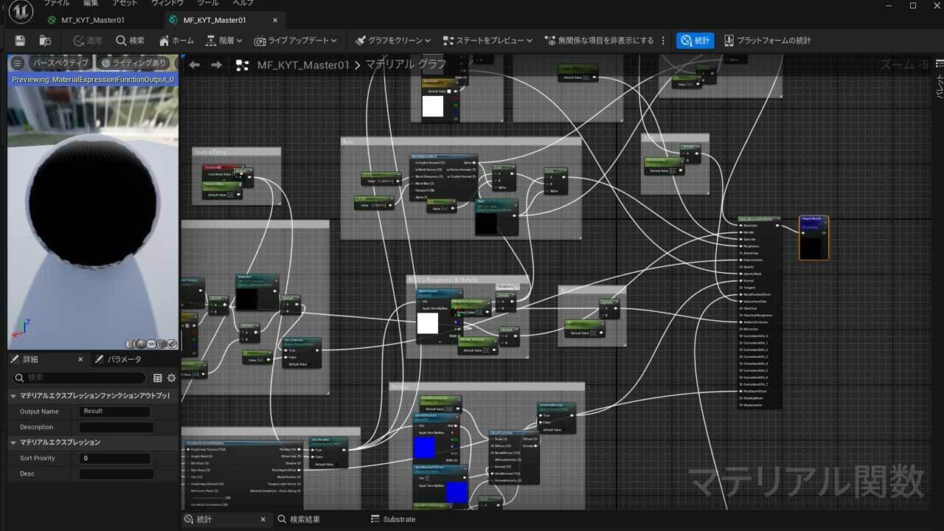
Task: Open the viewport hamburger options menu
Action: click(18, 63)
